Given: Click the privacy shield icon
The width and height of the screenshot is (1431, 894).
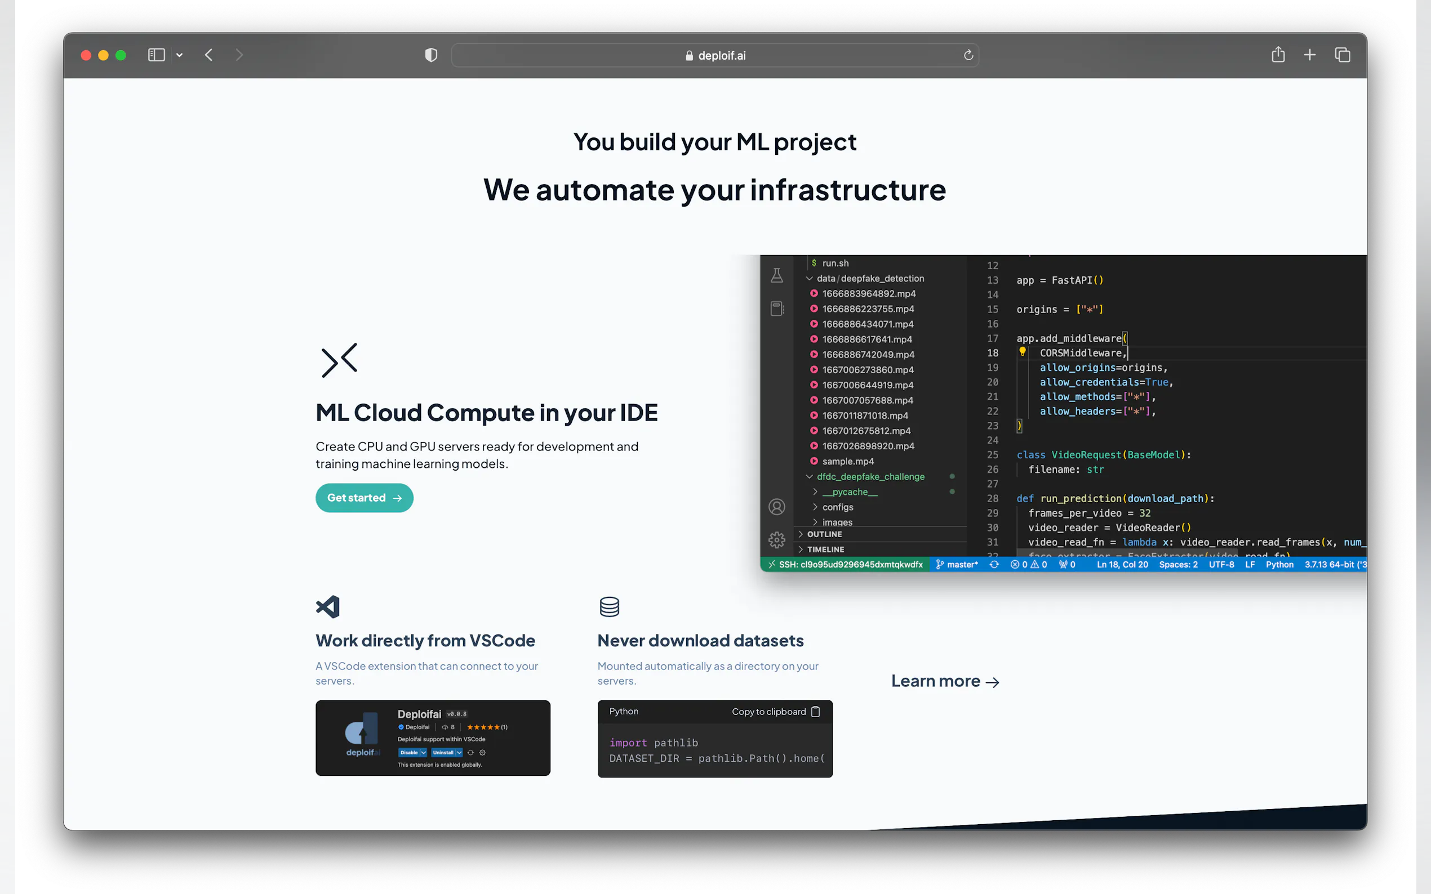Looking at the screenshot, I should 431,55.
